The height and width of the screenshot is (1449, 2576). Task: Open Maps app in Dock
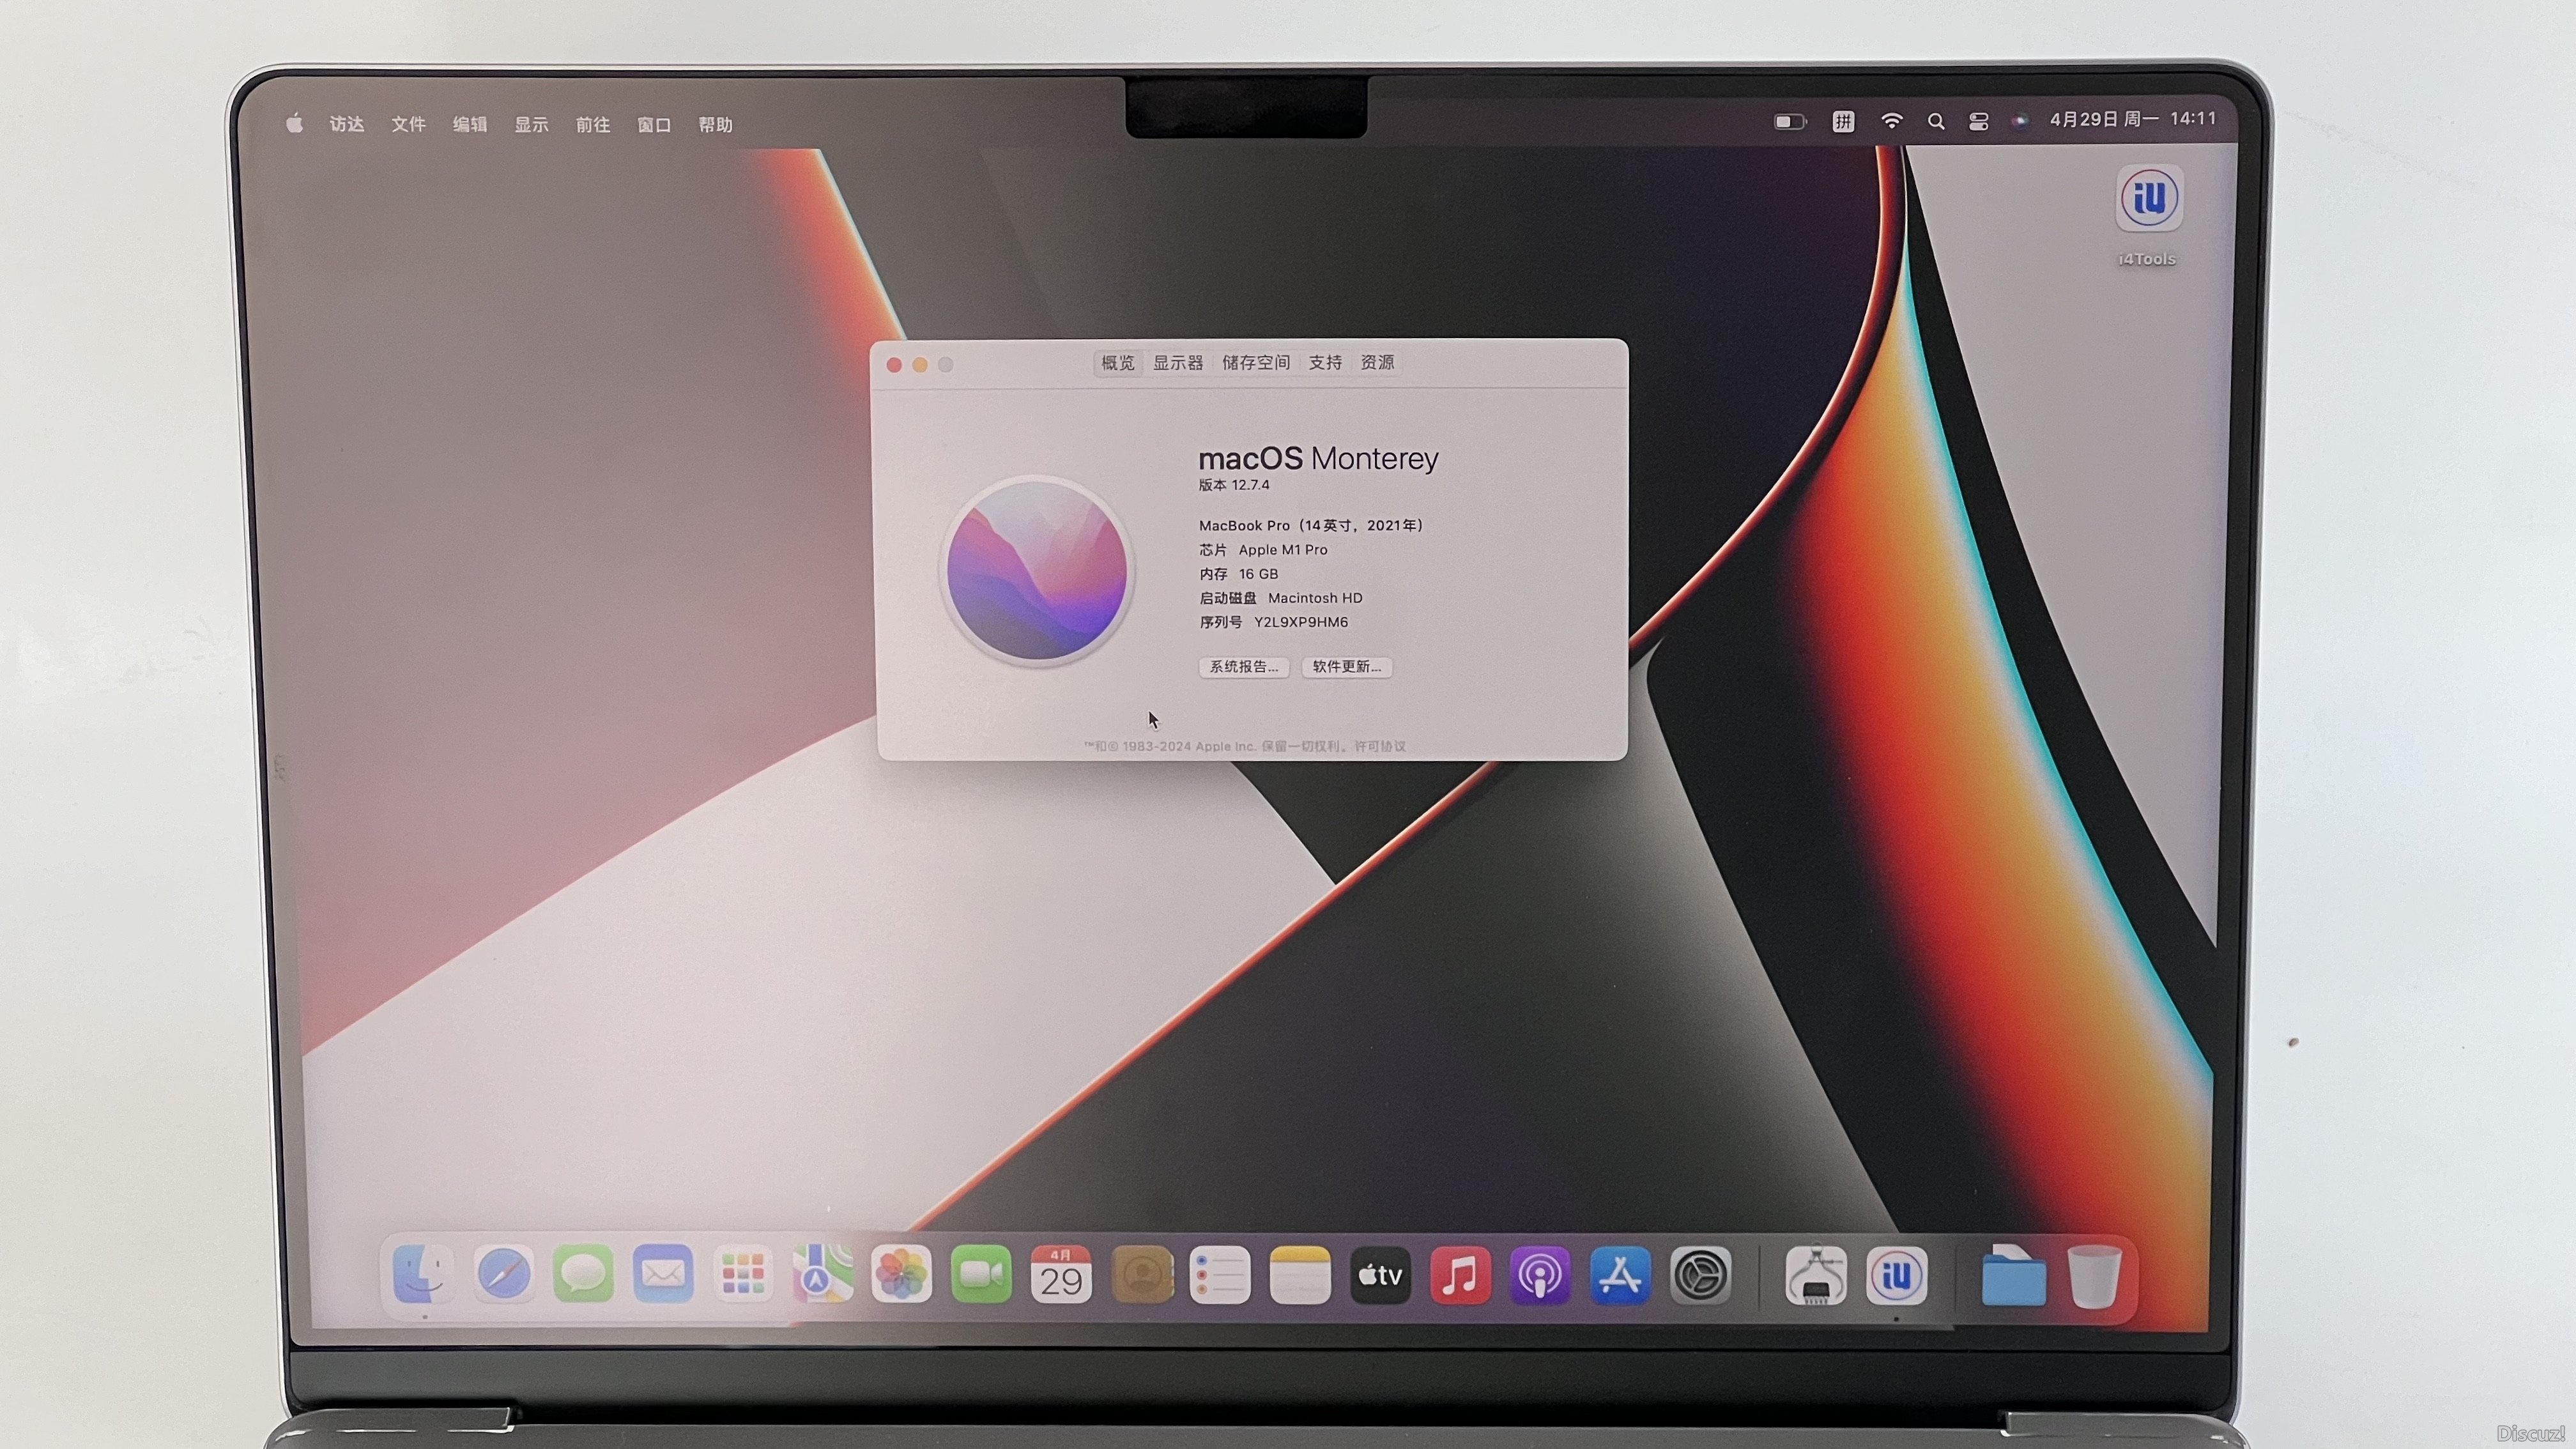click(822, 1274)
